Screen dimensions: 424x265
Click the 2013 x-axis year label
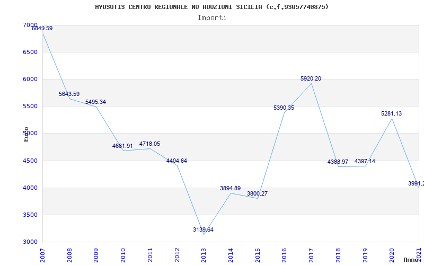click(204, 255)
